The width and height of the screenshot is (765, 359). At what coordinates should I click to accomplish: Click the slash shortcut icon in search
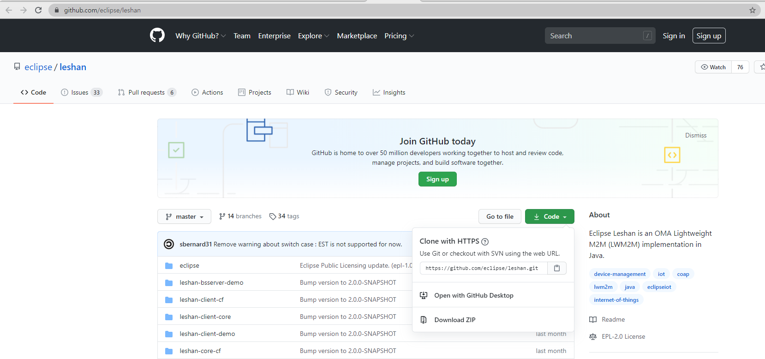click(648, 36)
